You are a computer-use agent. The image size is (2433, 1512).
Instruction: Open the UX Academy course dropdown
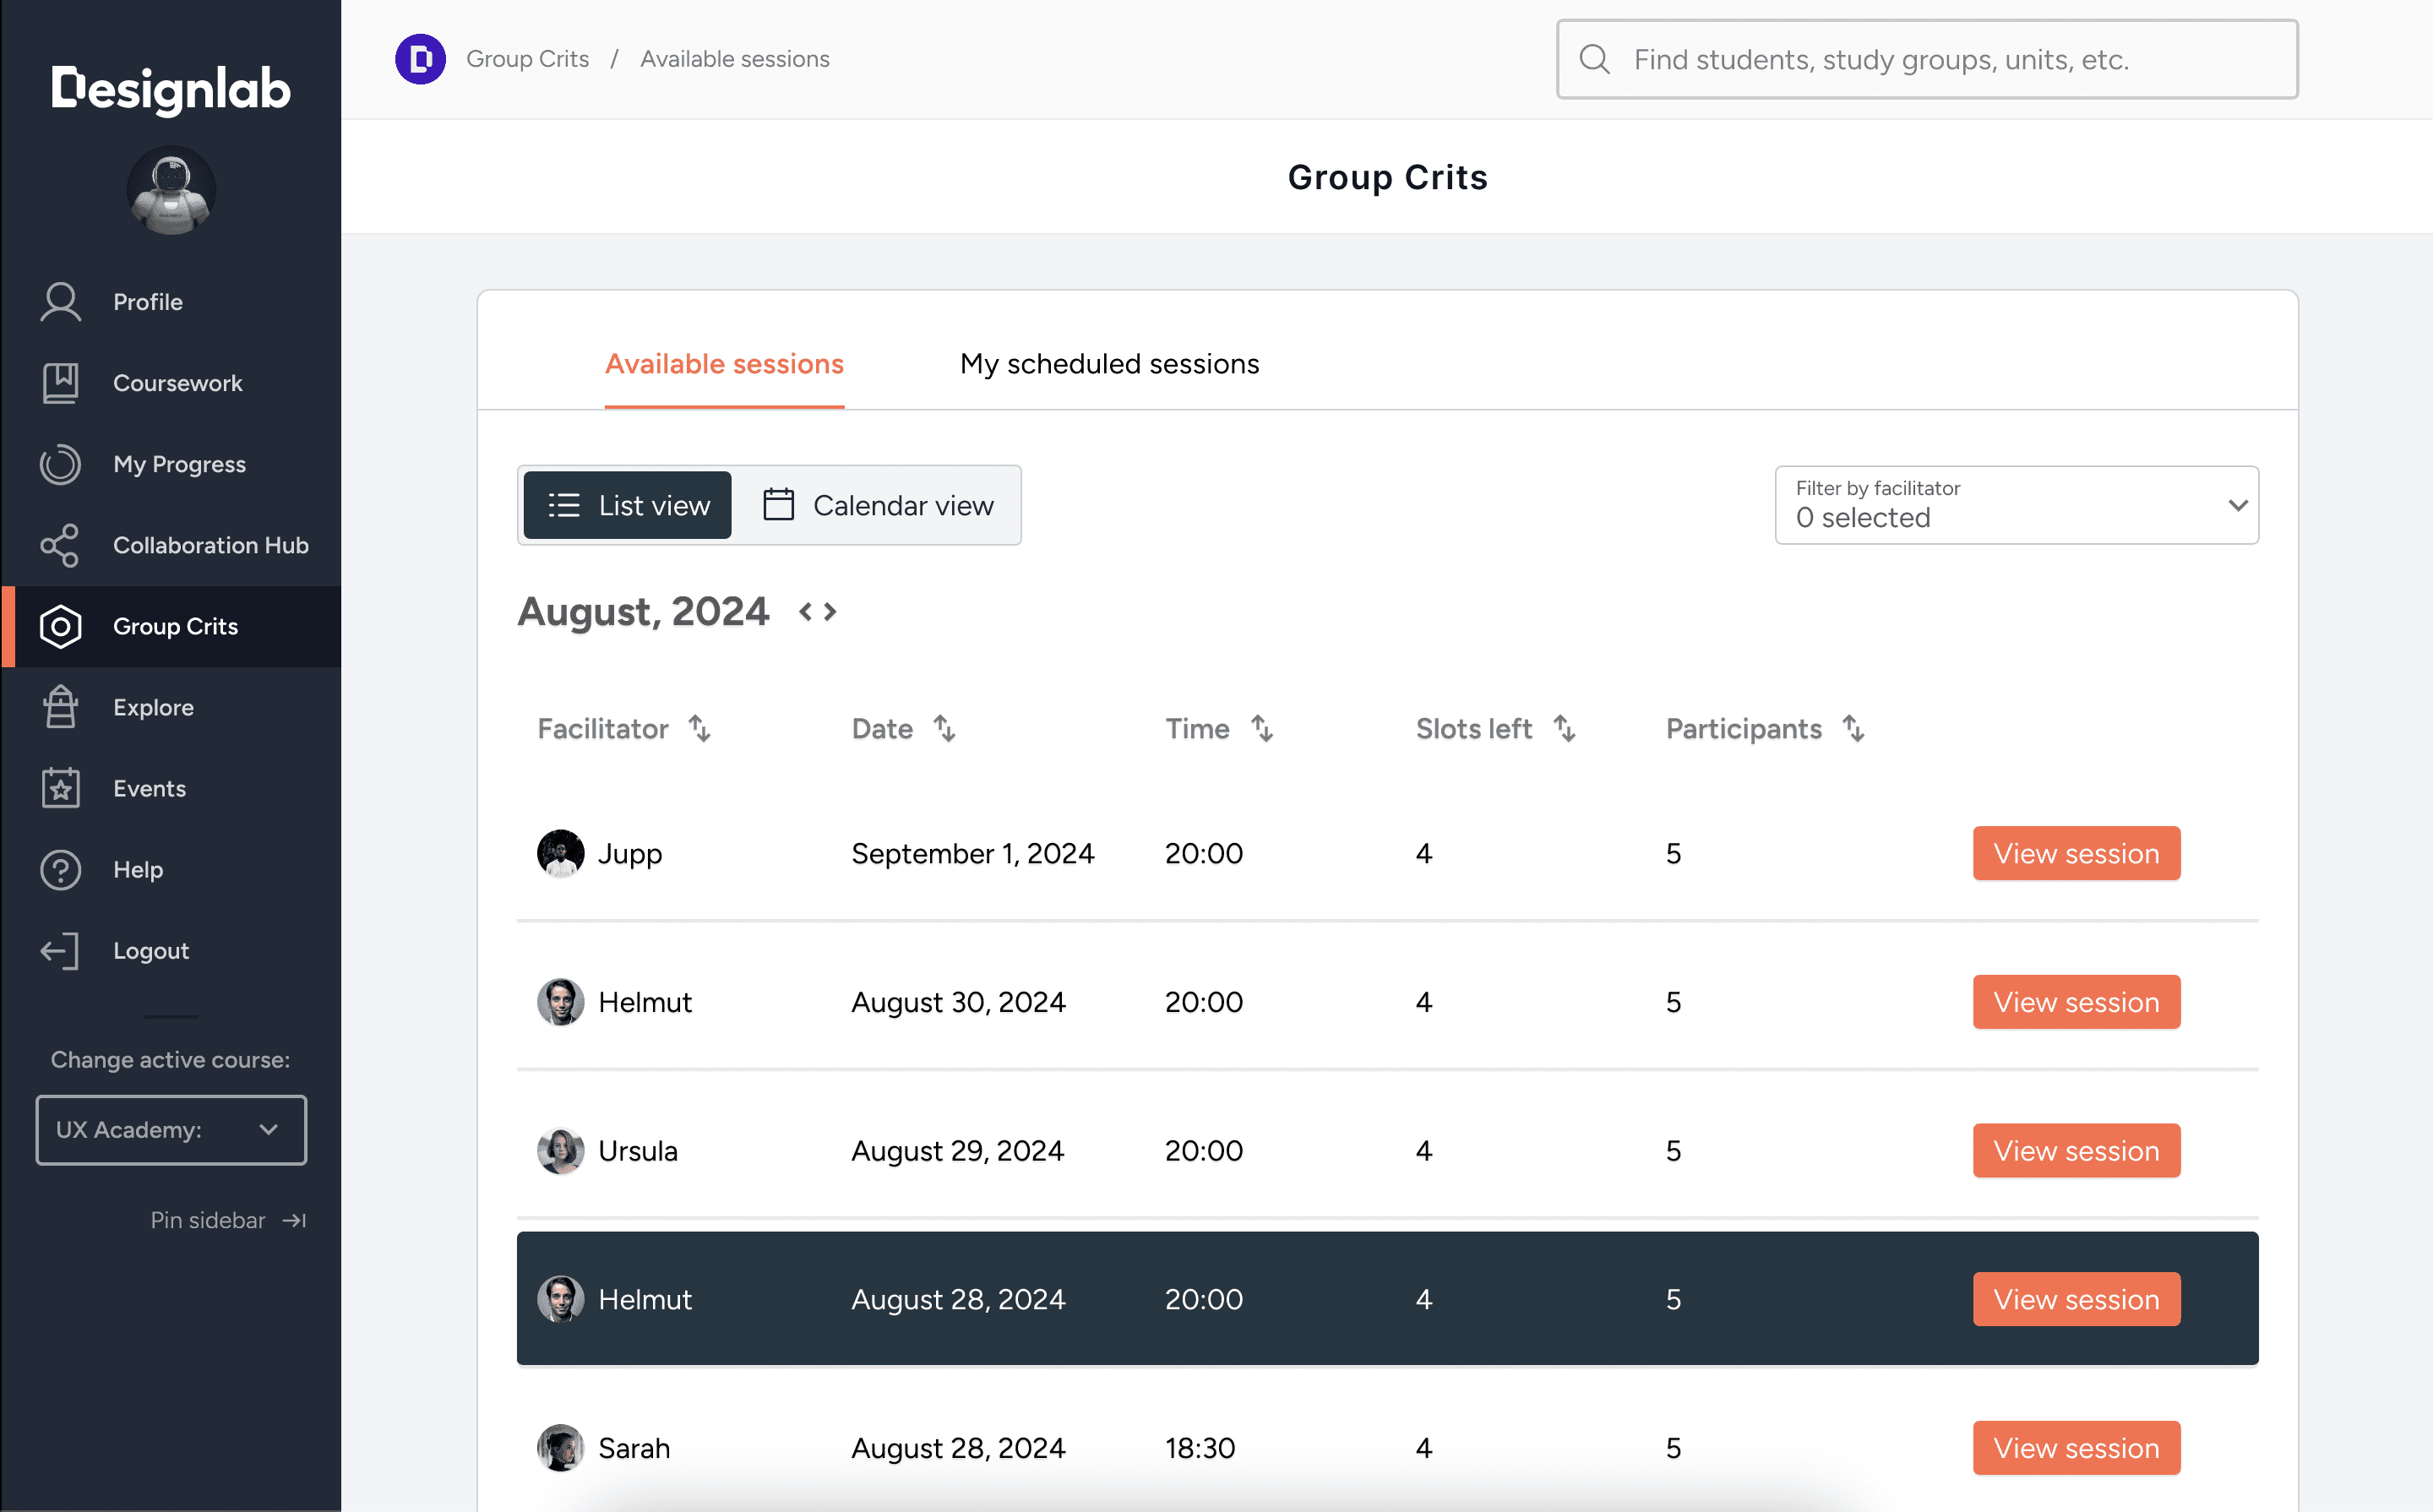(x=171, y=1129)
